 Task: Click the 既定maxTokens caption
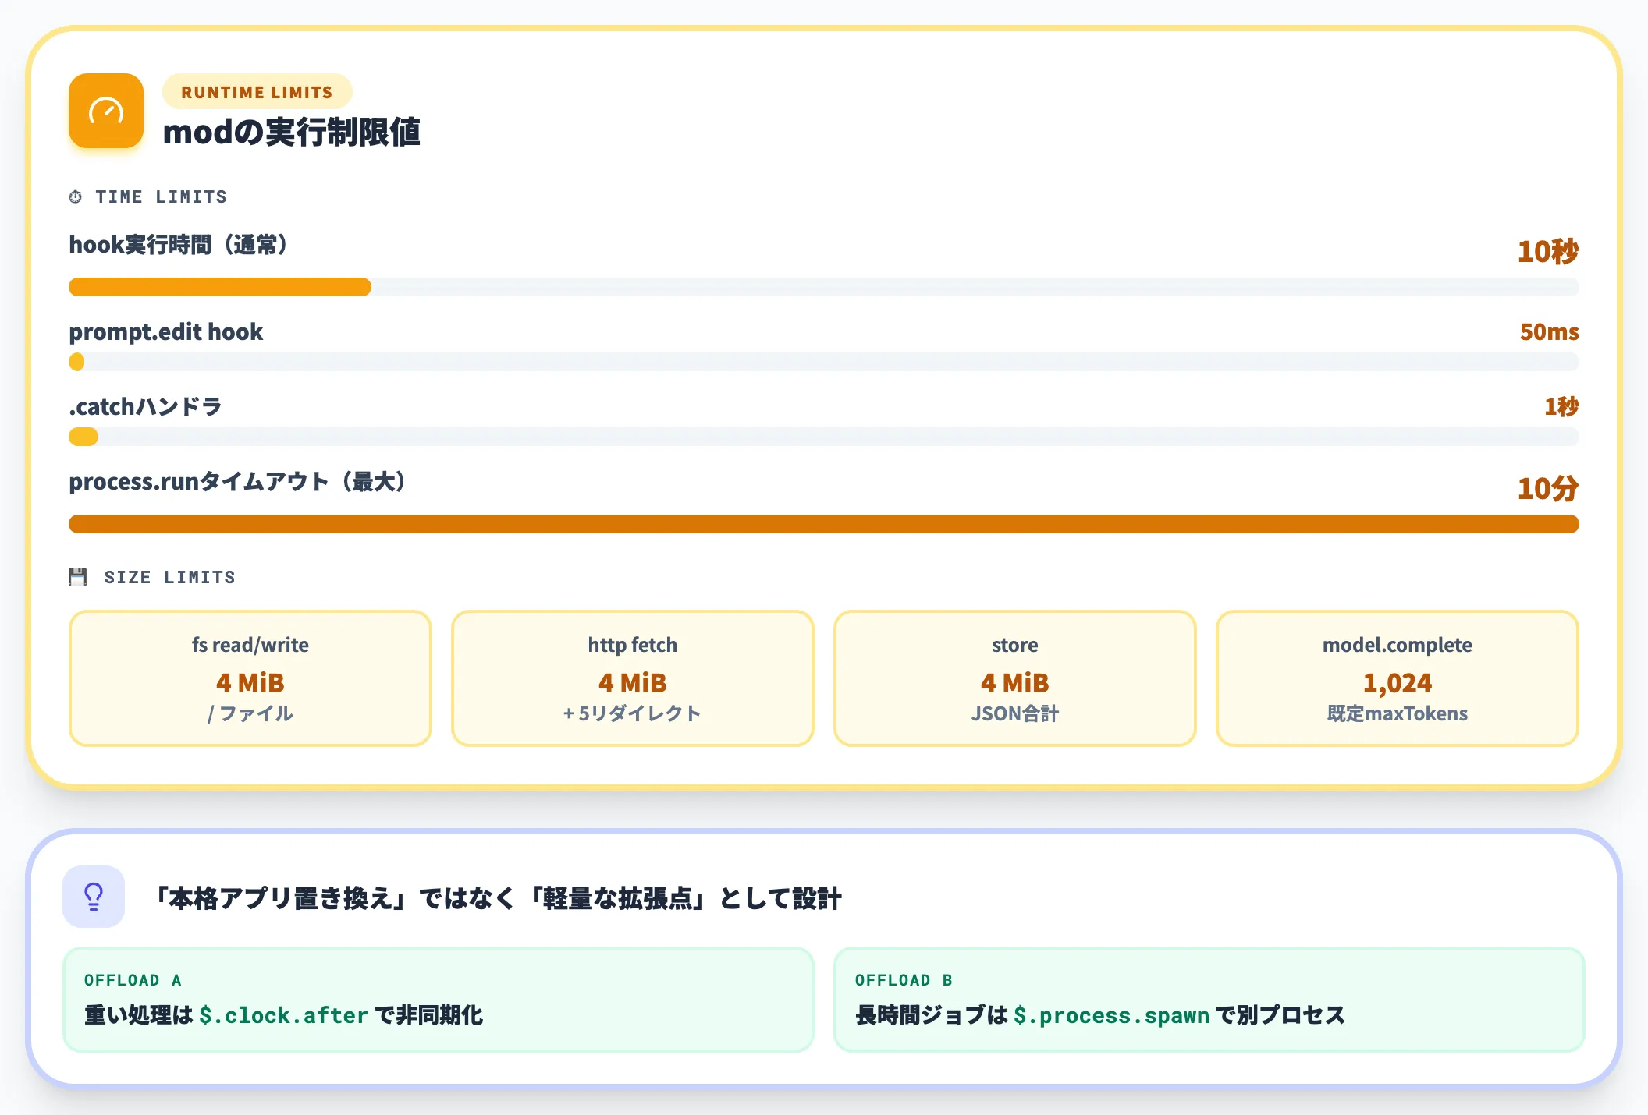tap(1398, 713)
